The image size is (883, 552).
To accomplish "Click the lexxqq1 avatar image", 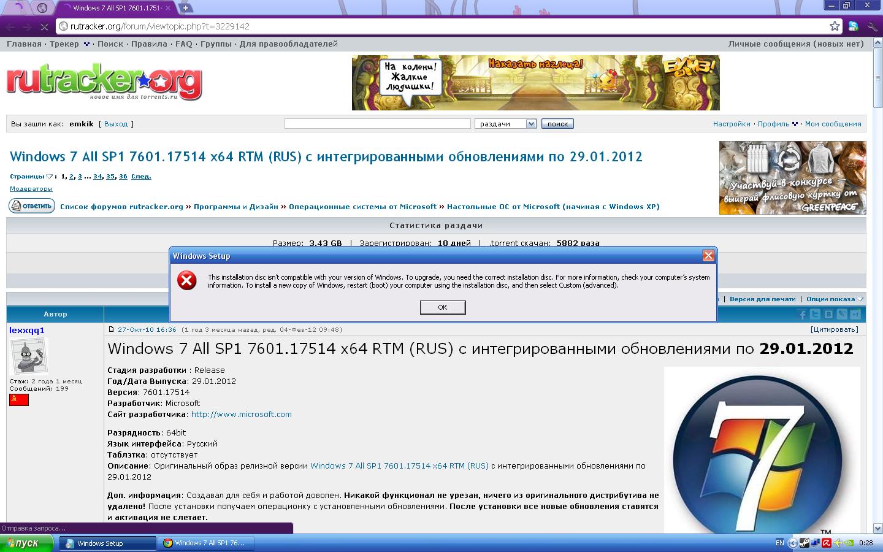I will (x=28, y=356).
